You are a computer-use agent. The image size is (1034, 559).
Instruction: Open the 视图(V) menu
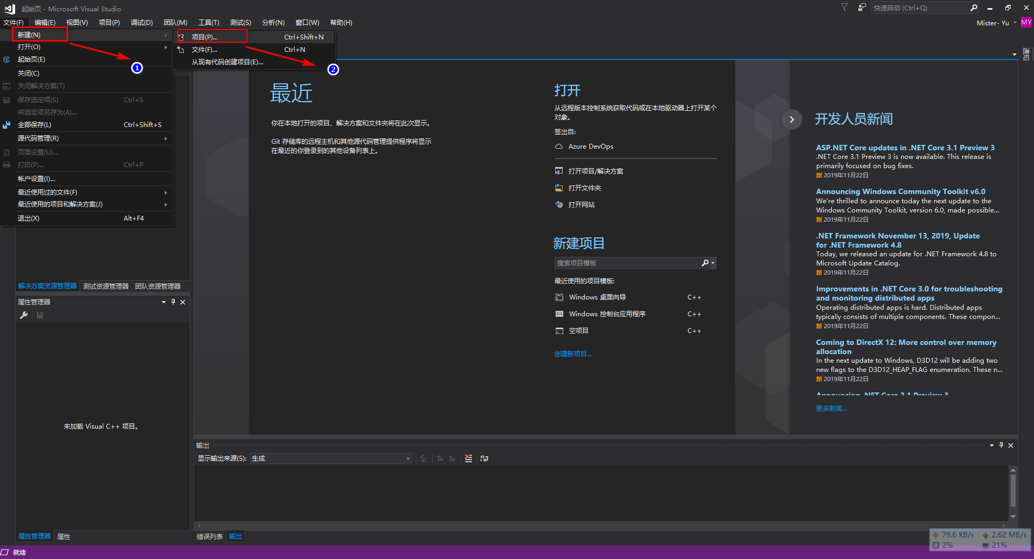pyautogui.click(x=77, y=23)
